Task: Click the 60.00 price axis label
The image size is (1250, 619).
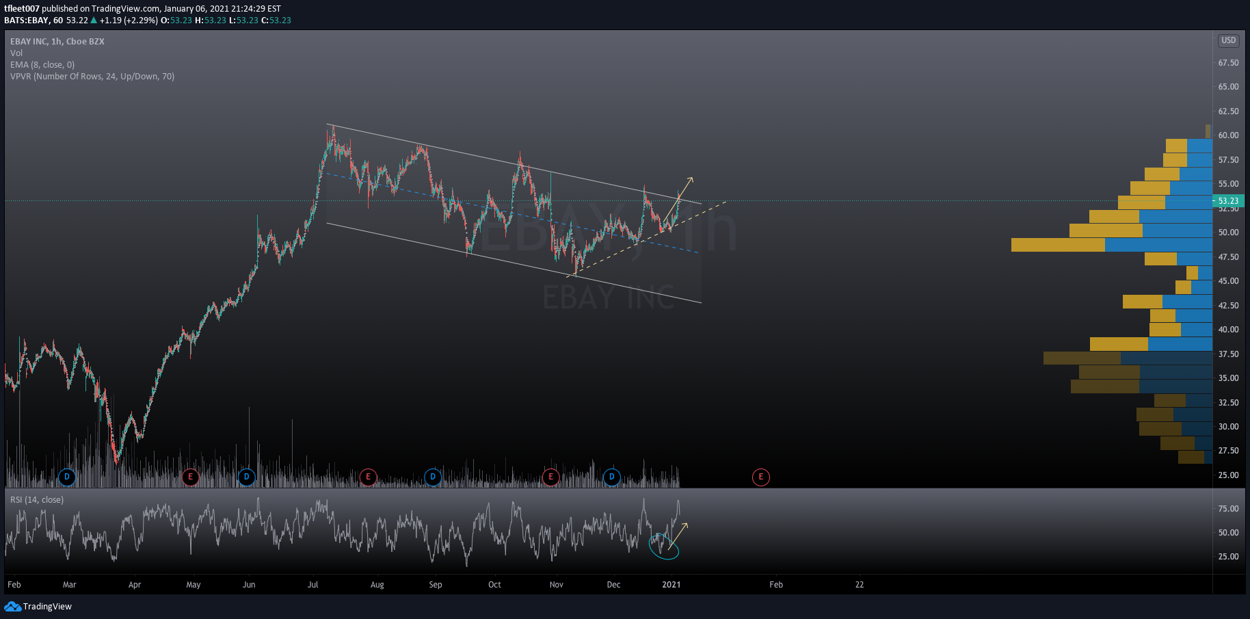Action: 1228,135
